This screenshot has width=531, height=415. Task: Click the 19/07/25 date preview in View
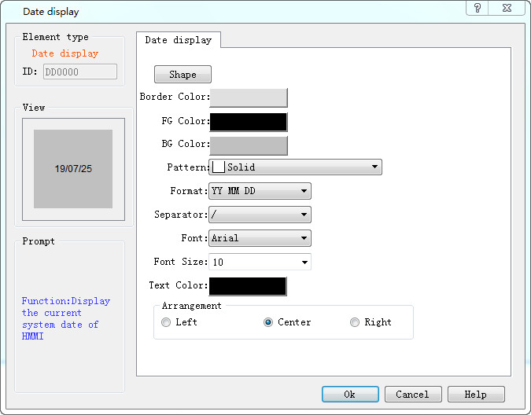pyautogui.click(x=73, y=169)
